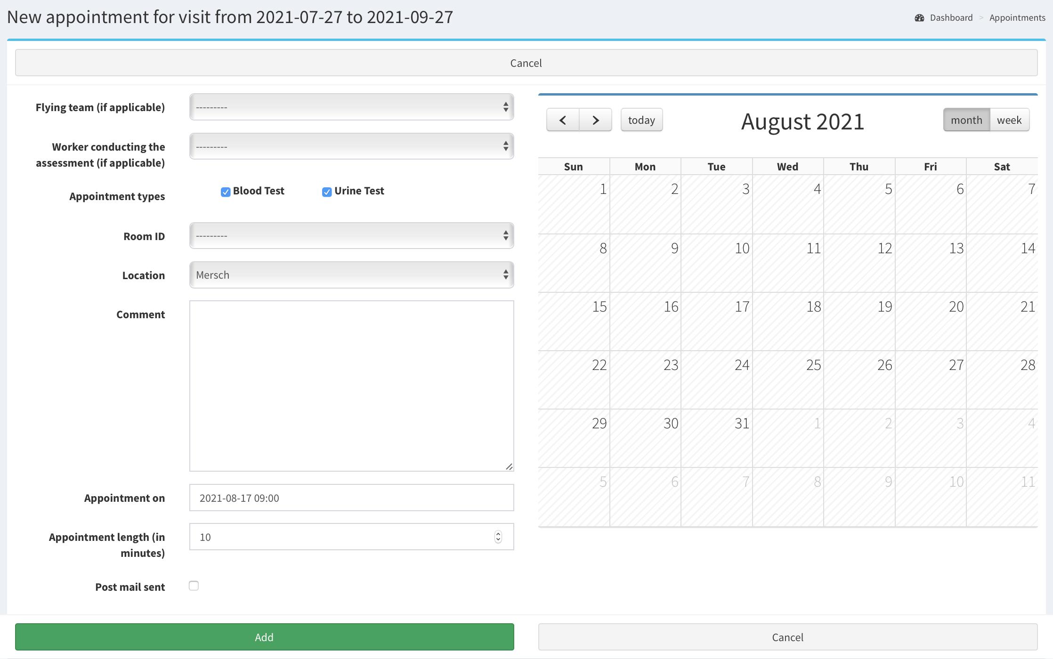Uncheck the Blood Test checkbox
1053x659 pixels.
[x=226, y=192]
